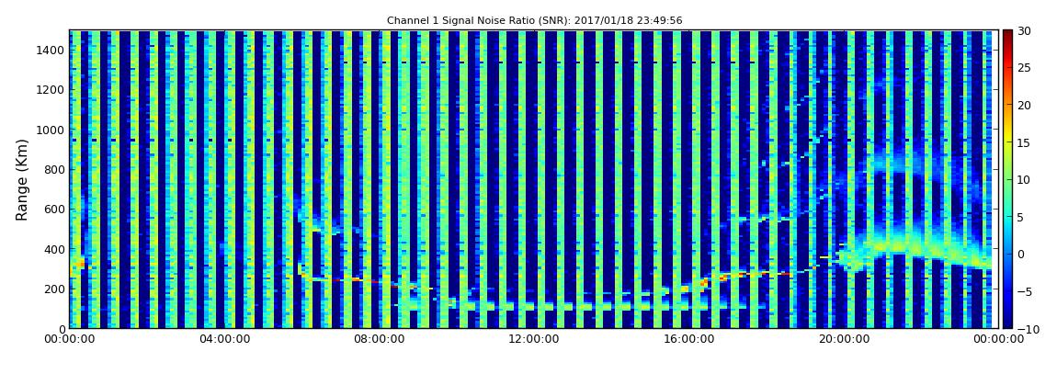Click the 16:00:00 time axis label
Viewport: 1057px width, 374px height.
689,340
